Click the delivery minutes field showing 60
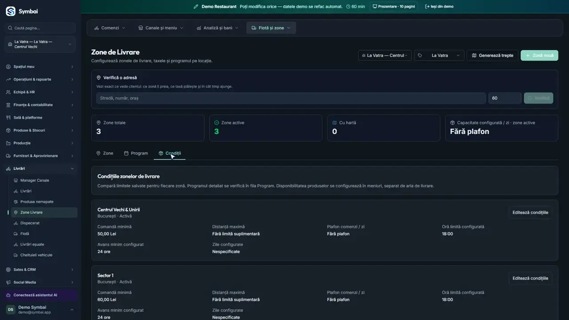 (x=505, y=98)
